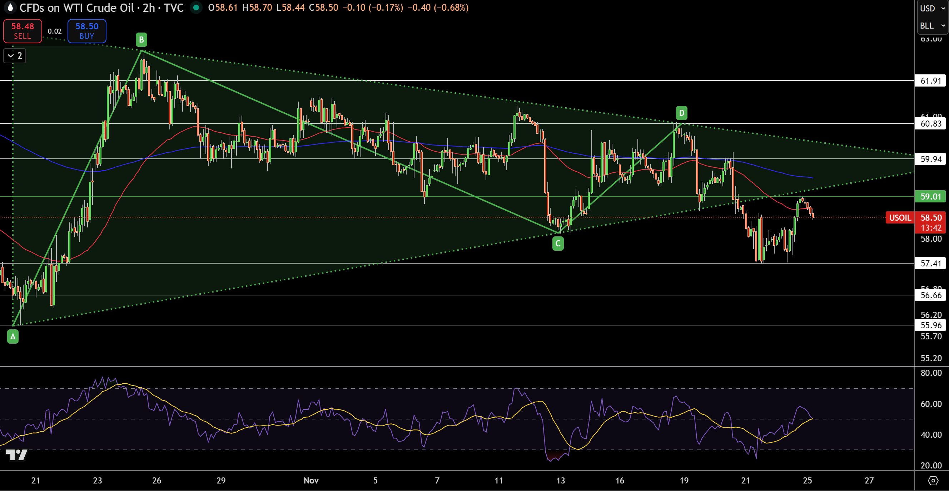Click the red USOIL price label on the scale

coord(900,217)
